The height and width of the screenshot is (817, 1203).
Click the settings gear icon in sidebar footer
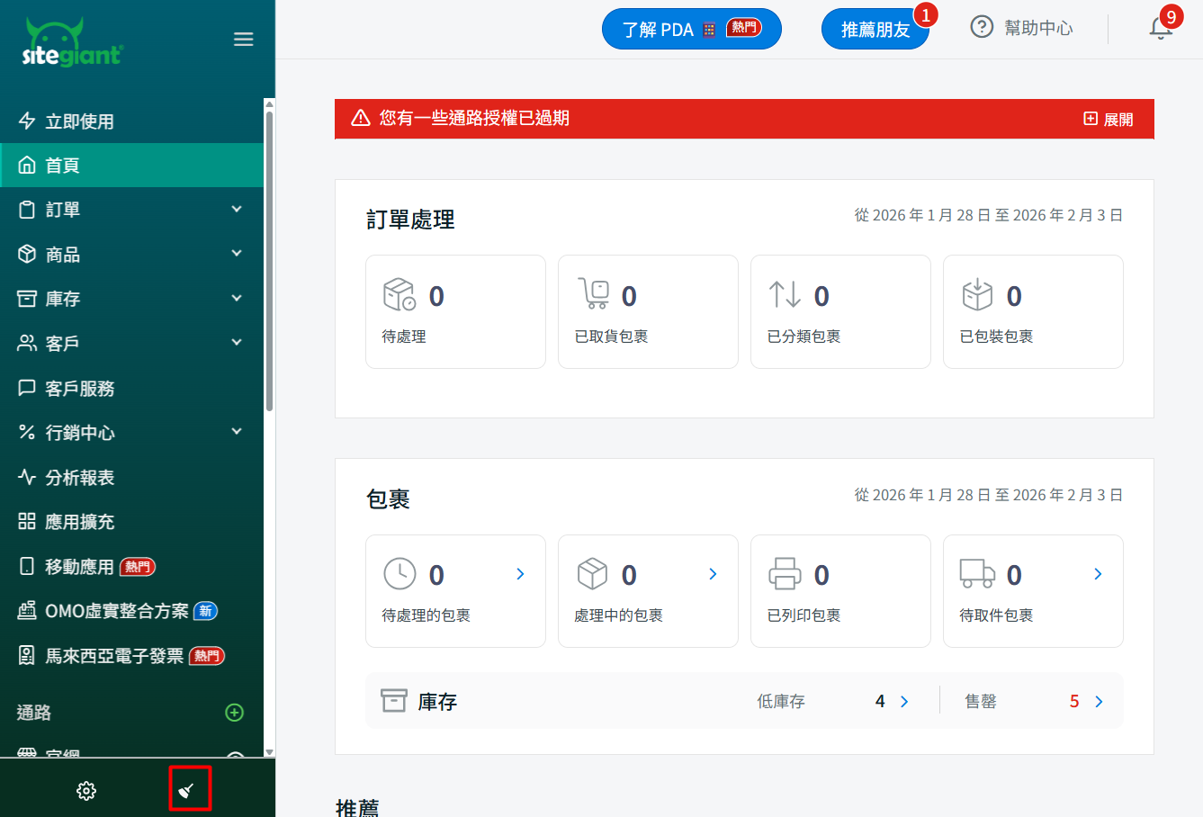coord(86,790)
